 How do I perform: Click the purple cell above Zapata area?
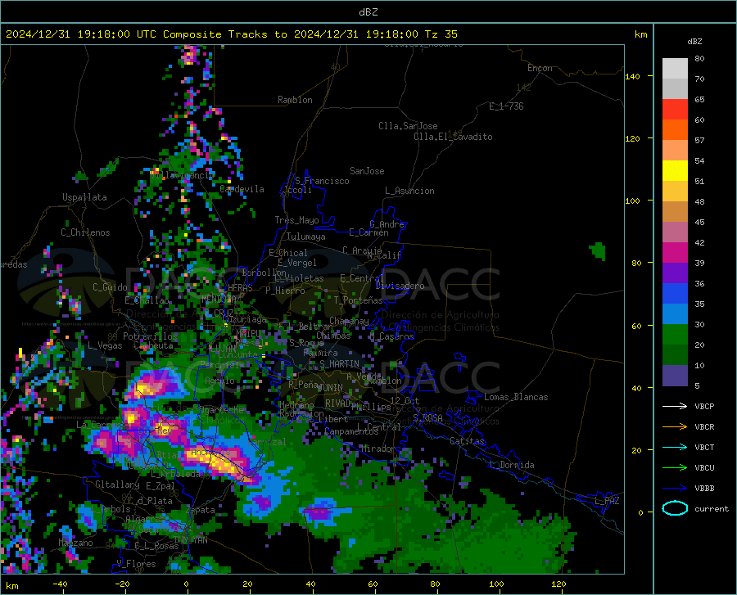point(262,503)
